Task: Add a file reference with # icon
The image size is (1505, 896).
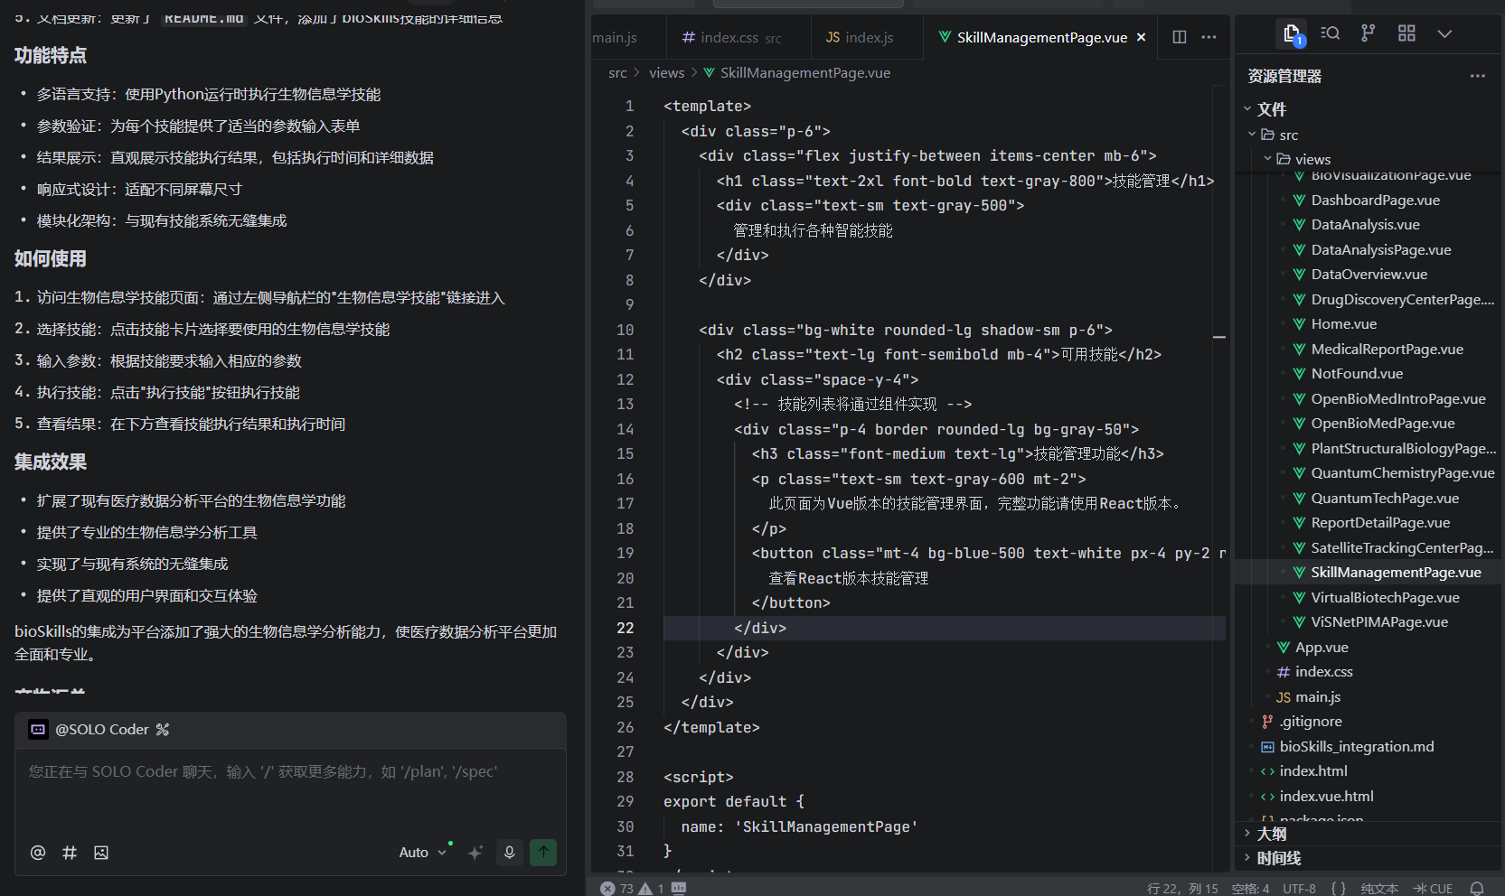Action: tap(70, 853)
